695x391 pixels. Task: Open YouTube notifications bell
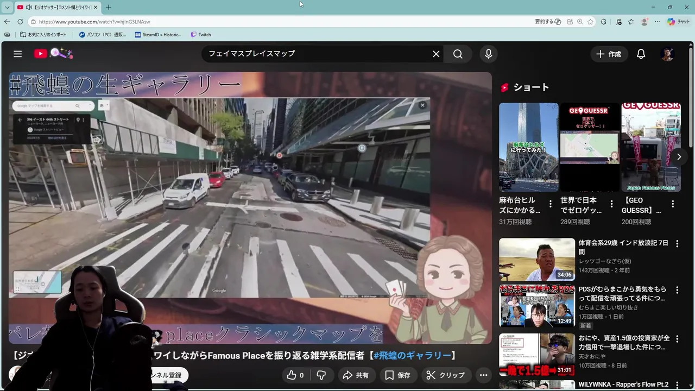641,54
